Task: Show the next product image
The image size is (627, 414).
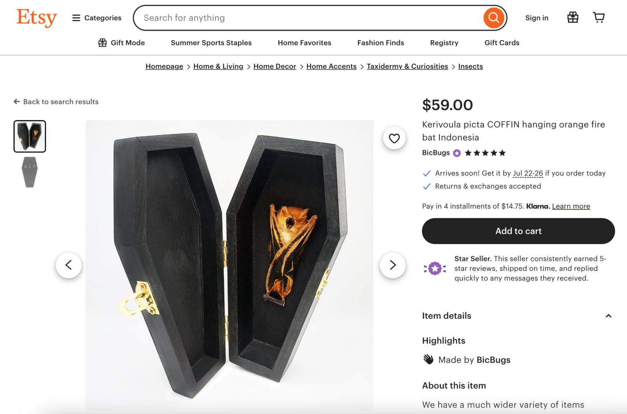Action: coord(392,265)
